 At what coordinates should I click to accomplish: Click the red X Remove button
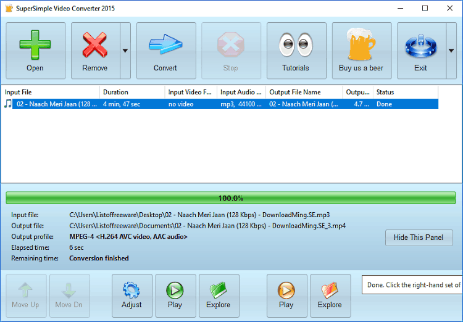[x=95, y=51]
